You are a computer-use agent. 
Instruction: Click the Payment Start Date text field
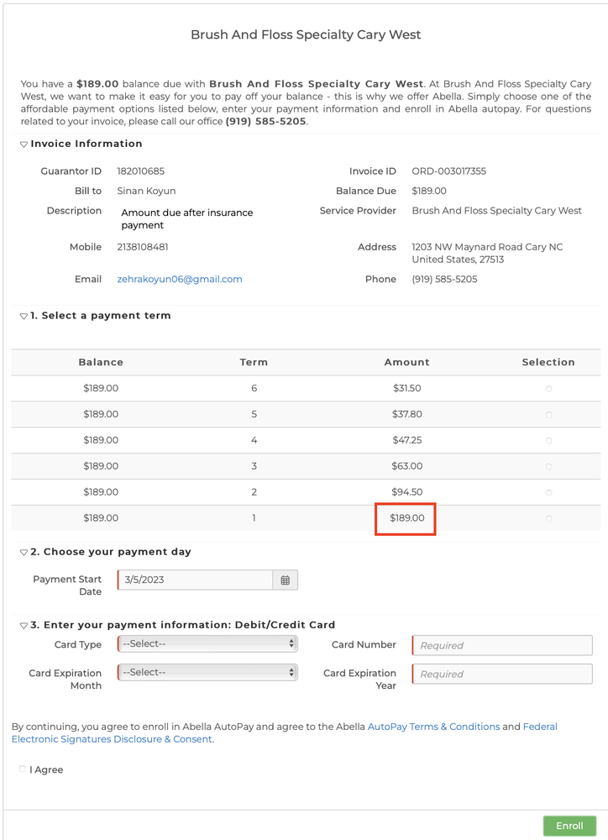click(x=196, y=580)
